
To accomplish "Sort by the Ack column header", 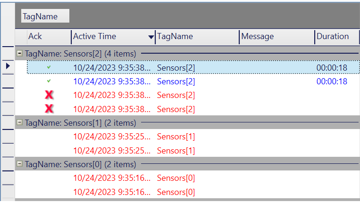I will pos(49,37).
